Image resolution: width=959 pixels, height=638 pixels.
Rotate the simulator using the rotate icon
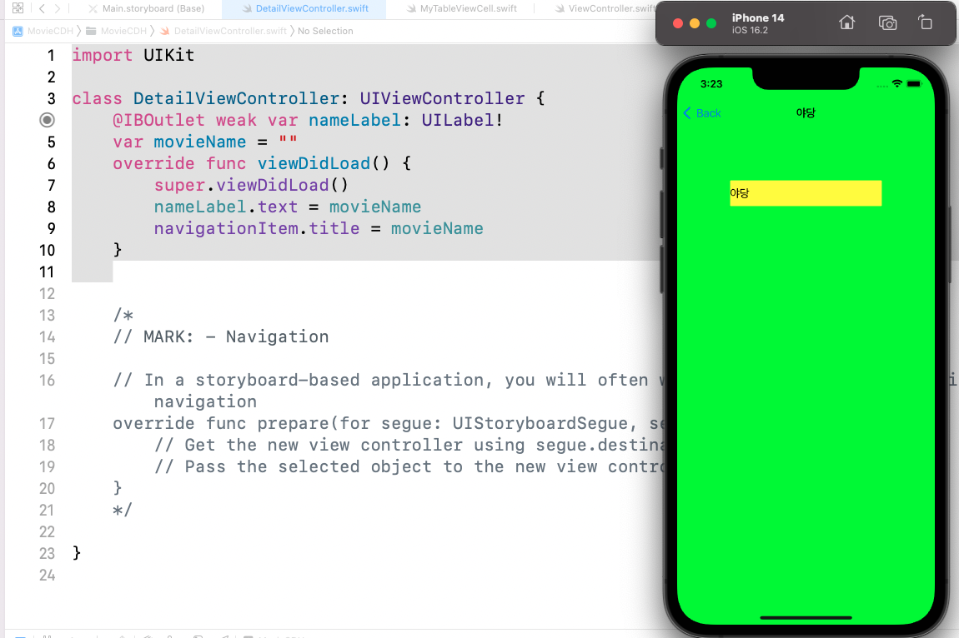coord(926,23)
